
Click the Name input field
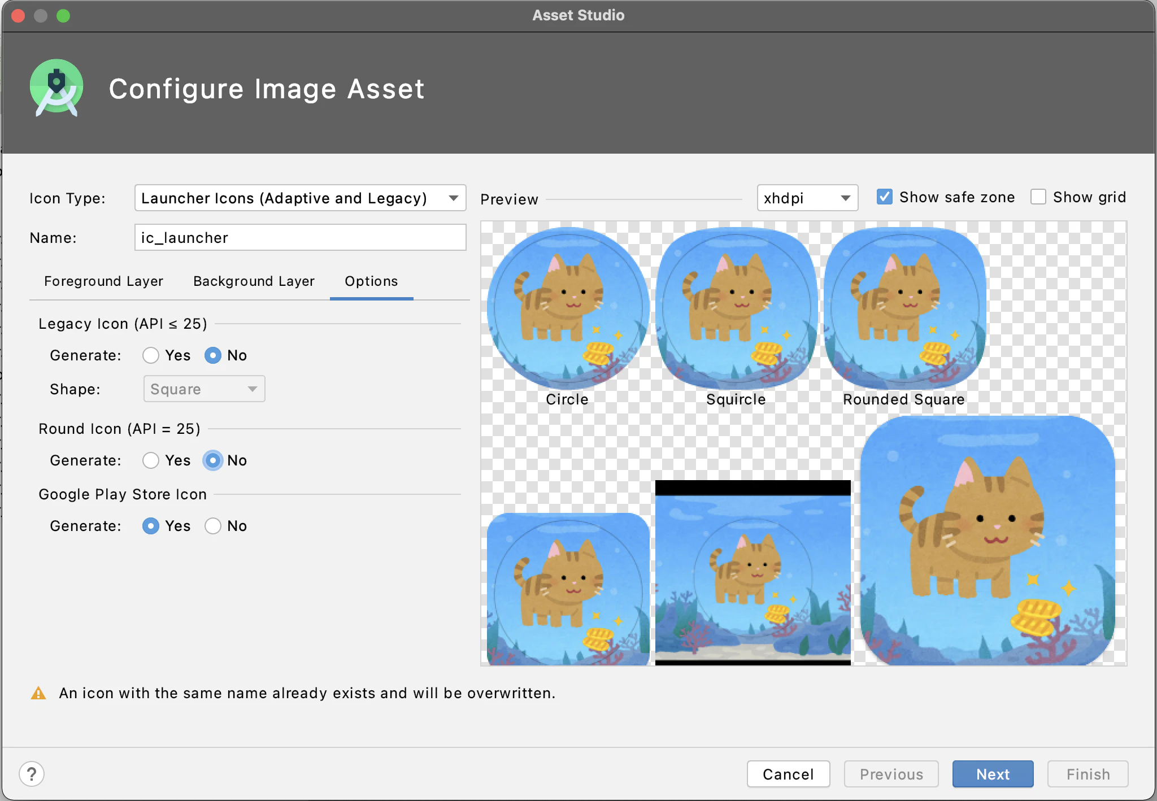coord(300,237)
